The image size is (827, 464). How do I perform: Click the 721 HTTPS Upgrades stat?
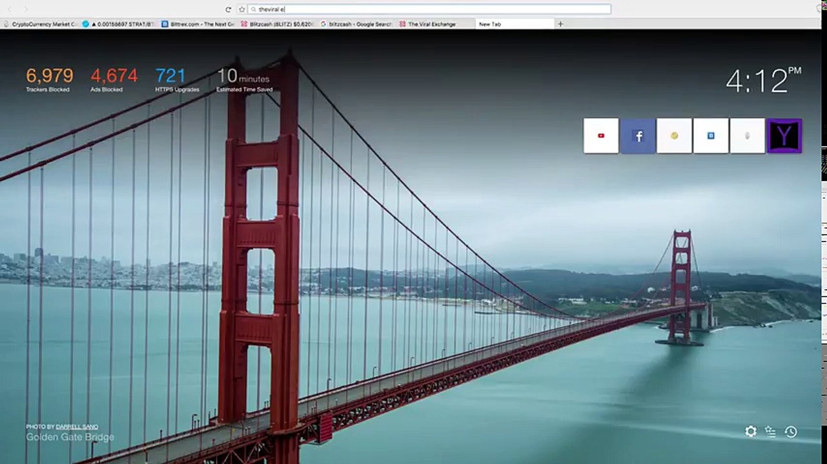point(177,80)
